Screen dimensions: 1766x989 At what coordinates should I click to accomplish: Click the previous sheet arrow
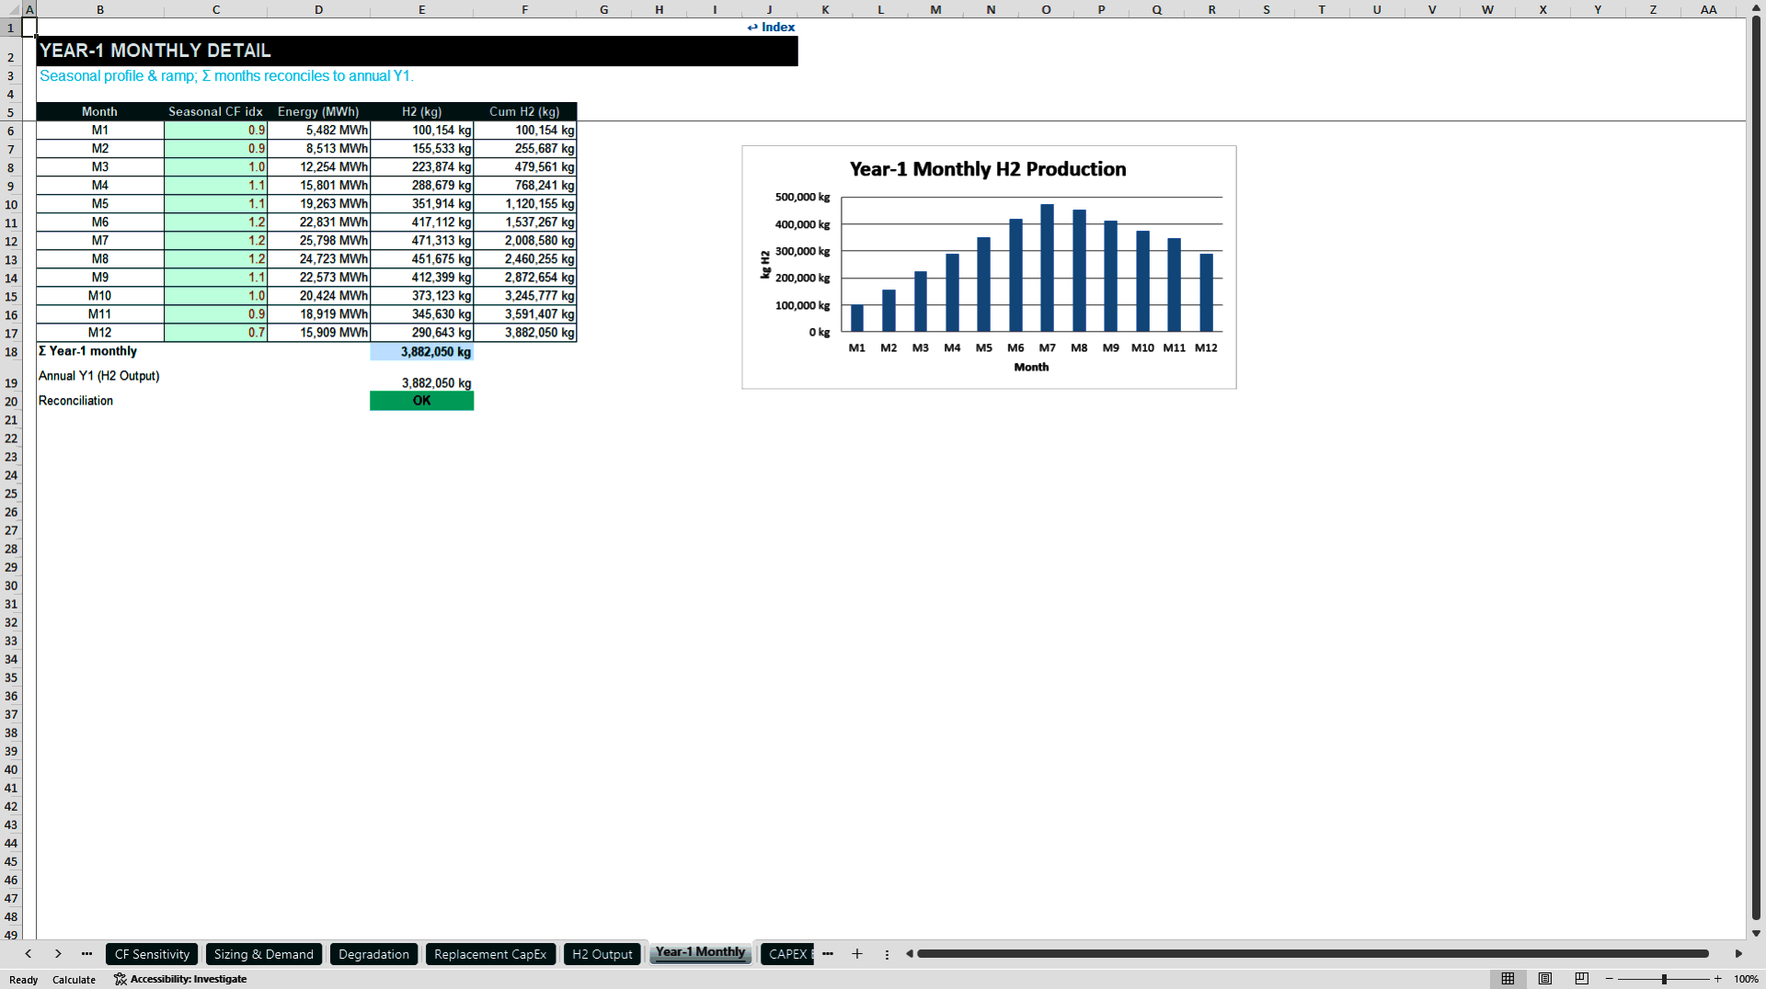pos(29,954)
